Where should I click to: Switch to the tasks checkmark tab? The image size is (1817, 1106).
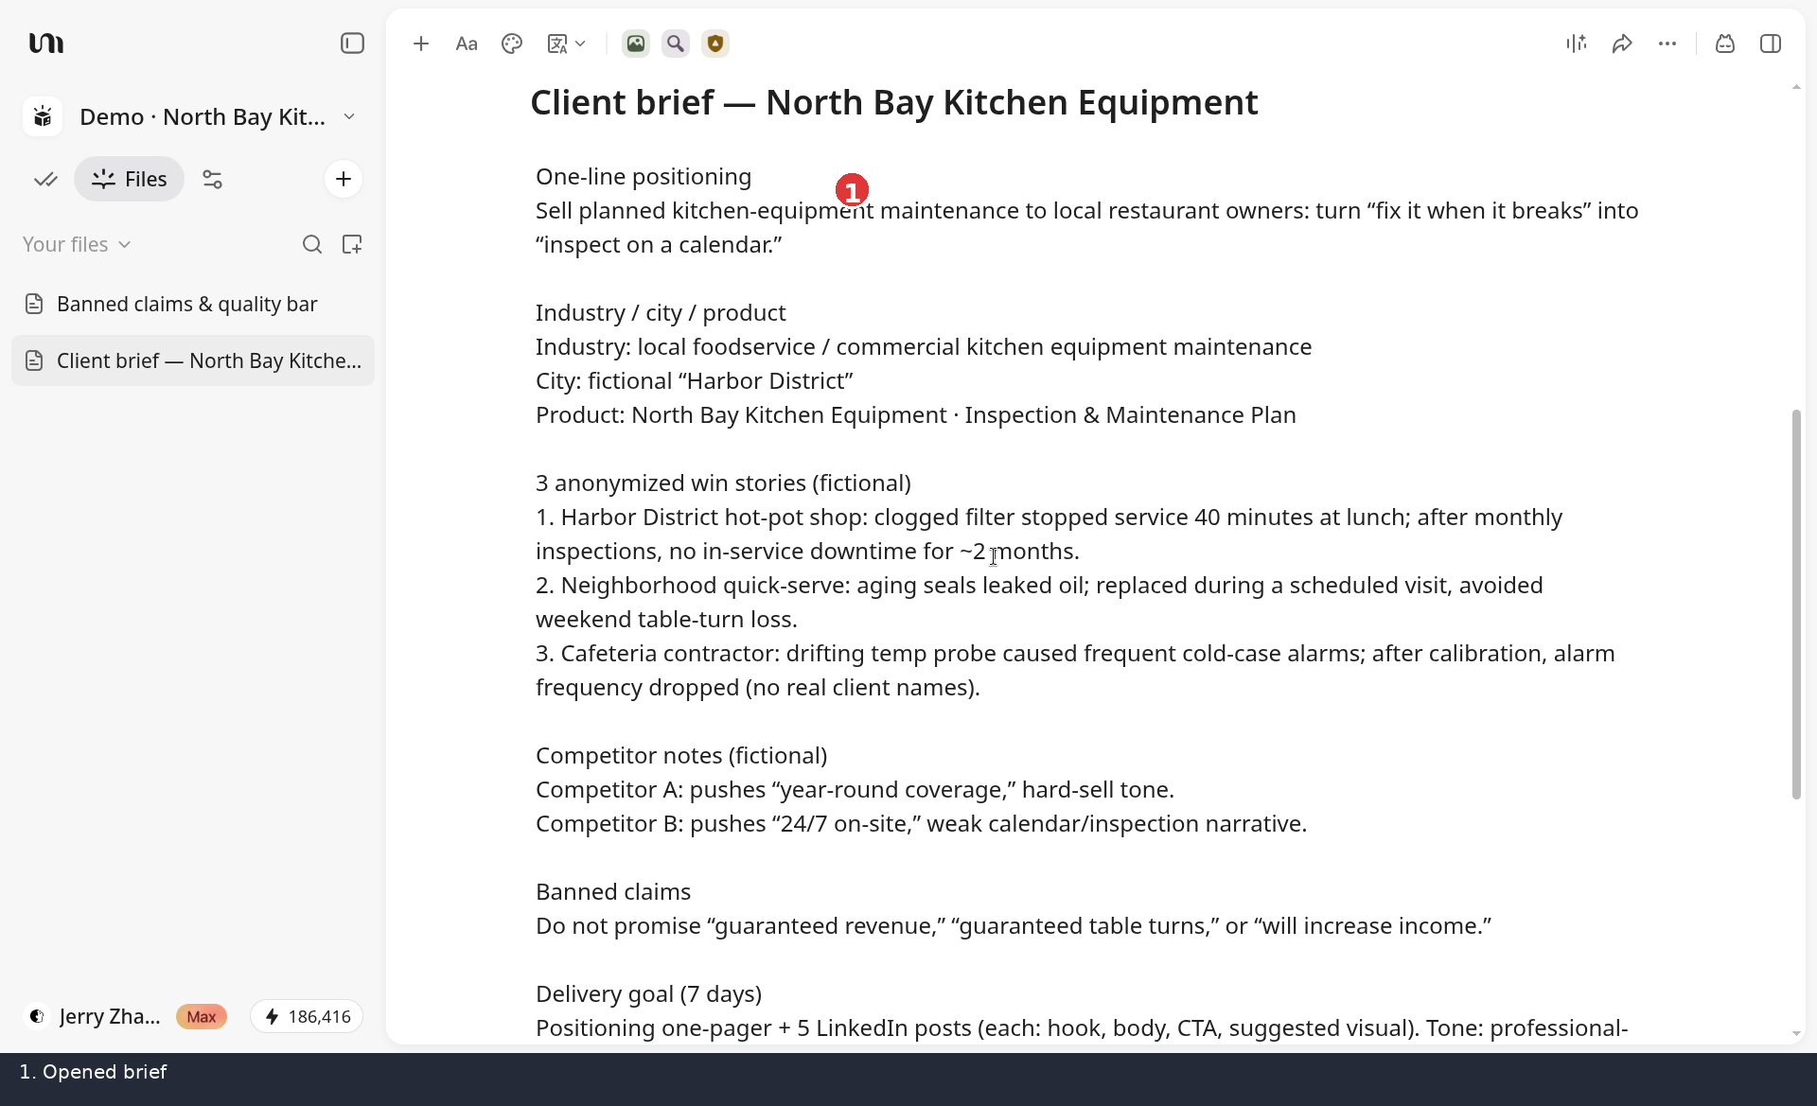pos(45,179)
